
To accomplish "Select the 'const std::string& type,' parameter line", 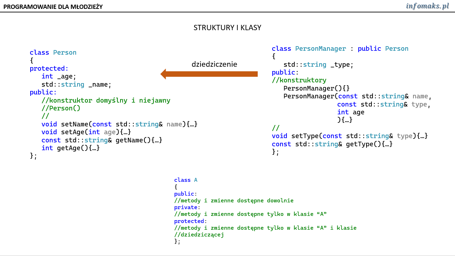I will click(x=384, y=104).
